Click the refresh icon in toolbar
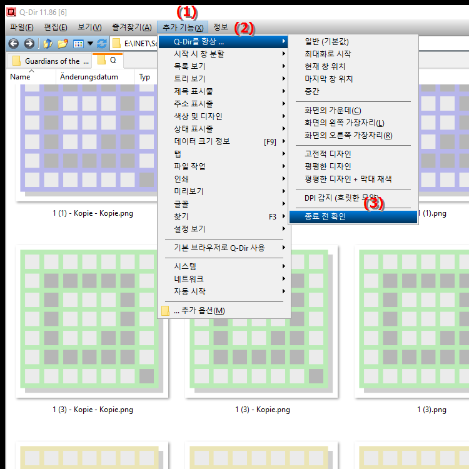The height and width of the screenshot is (469, 469). pos(102,44)
